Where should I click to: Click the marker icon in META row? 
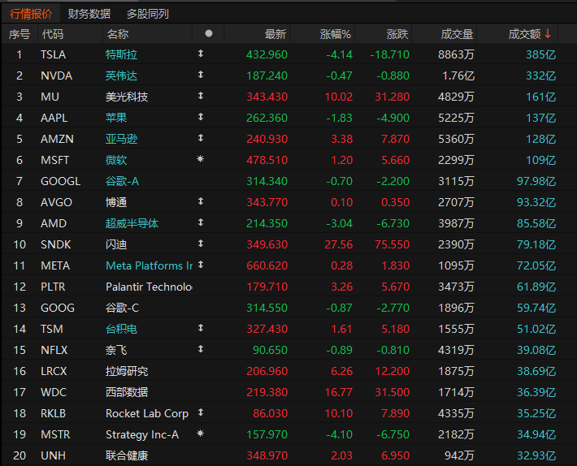(201, 265)
